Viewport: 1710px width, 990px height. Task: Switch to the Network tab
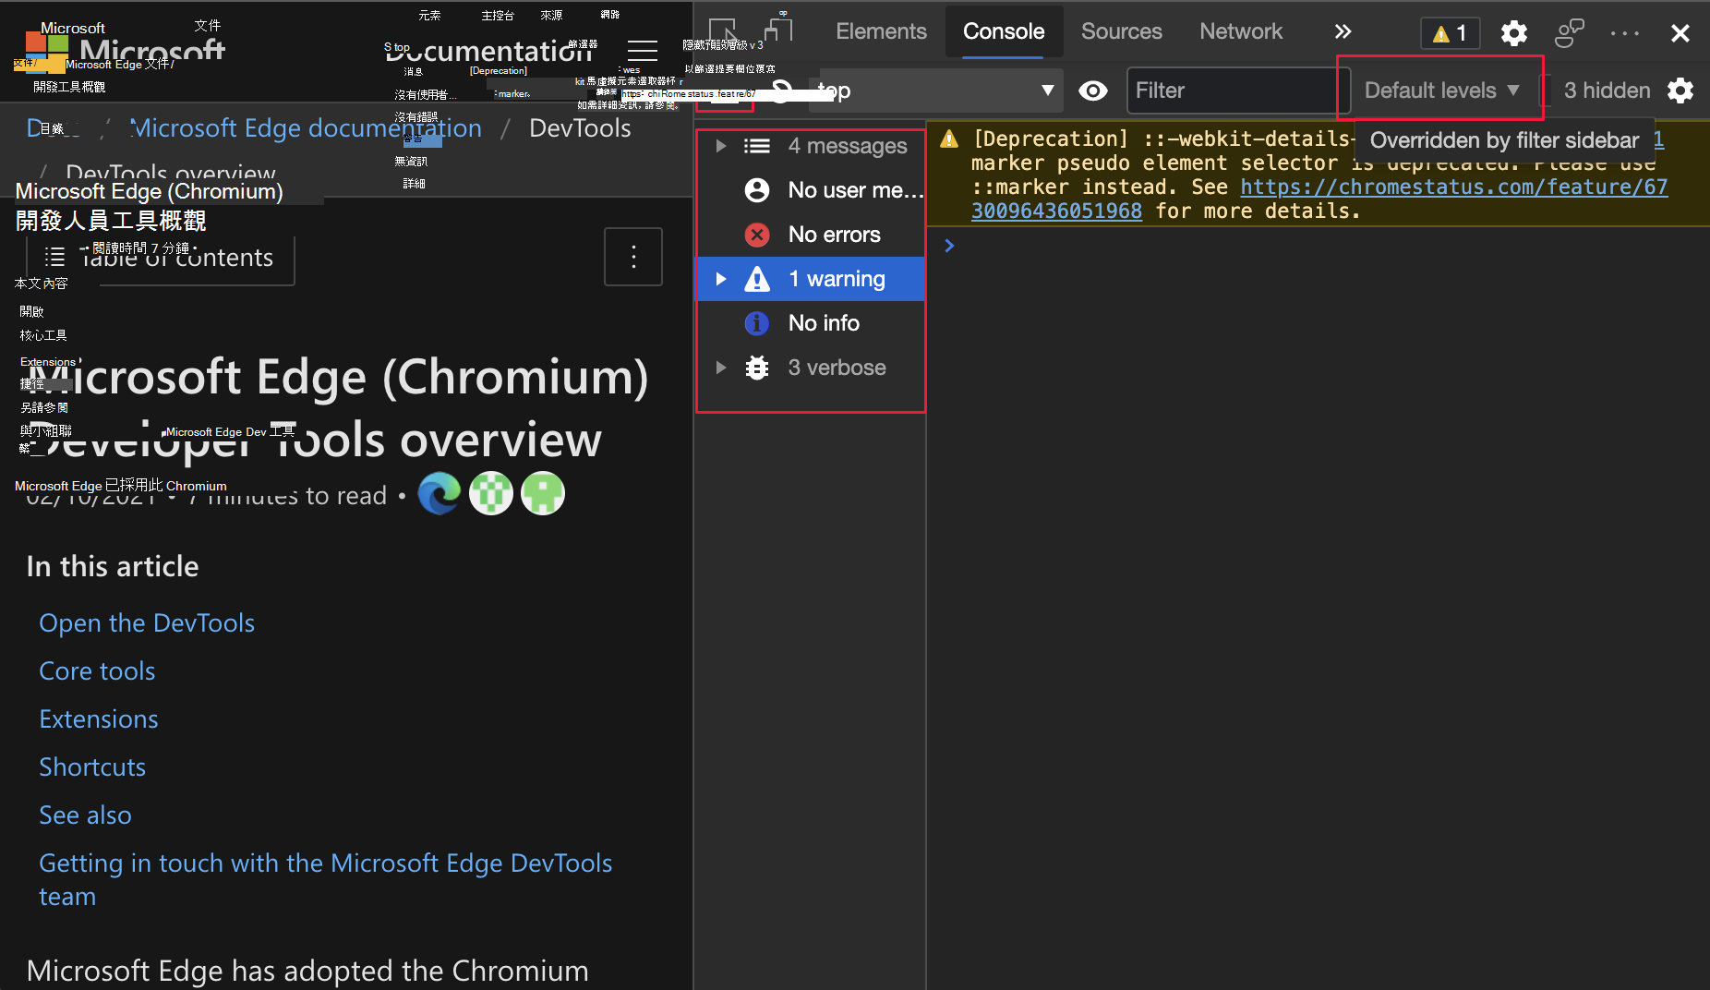pyautogui.click(x=1241, y=31)
